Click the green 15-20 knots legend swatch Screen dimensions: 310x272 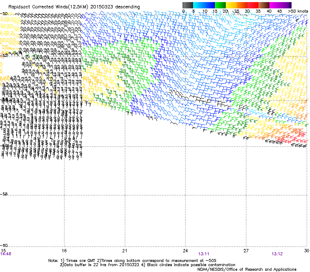(220, 5)
